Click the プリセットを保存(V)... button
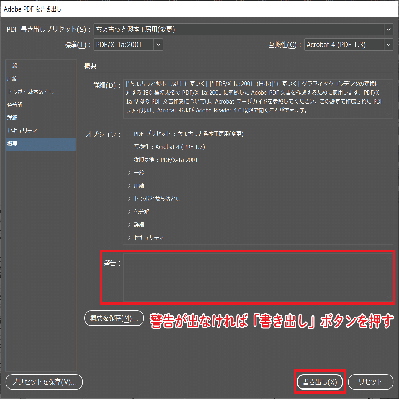The image size is (399, 399). (x=44, y=382)
